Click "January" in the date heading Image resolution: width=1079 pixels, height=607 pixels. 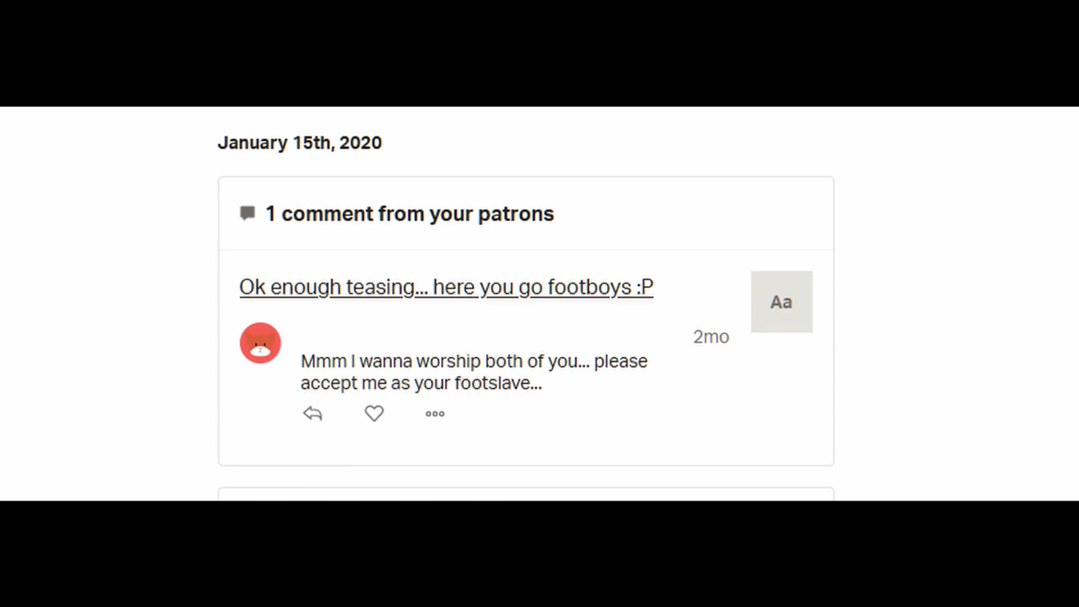click(x=252, y=143)
